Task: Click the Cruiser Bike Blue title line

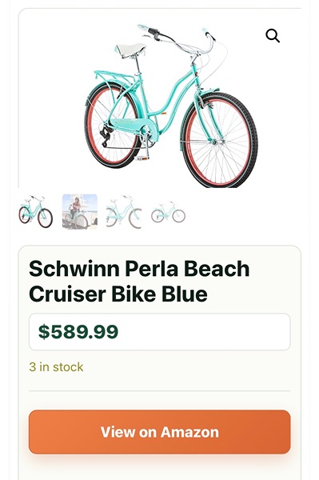Action: (x=118, y=294)
